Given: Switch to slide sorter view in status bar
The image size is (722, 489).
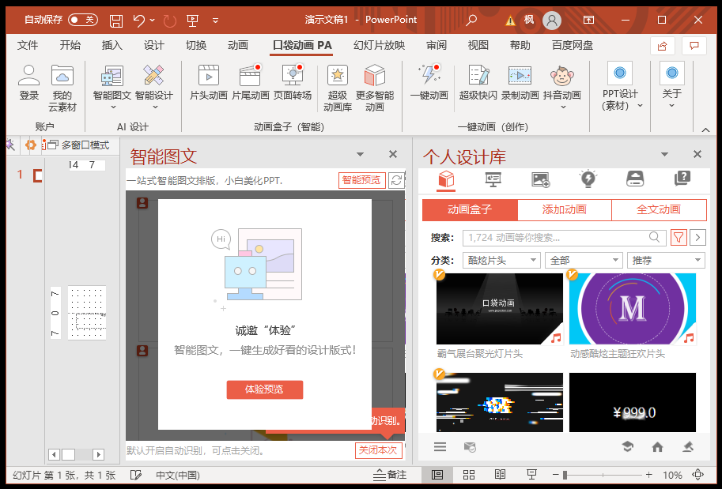Looking at the screenshot, I should coord(468,475).
